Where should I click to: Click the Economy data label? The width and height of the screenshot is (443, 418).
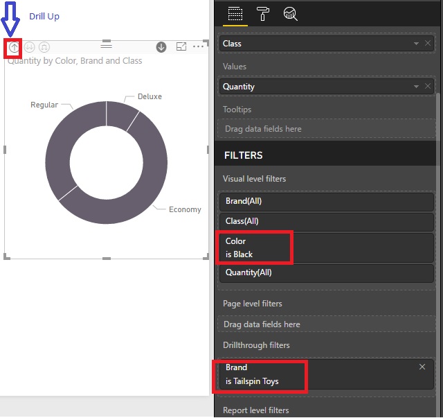pyautogui.click(x=185, y=210)
